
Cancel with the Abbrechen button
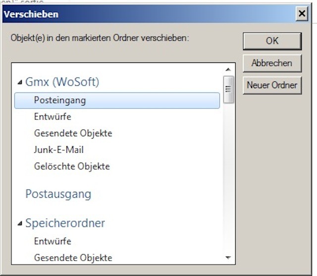(x=272, y=63)
